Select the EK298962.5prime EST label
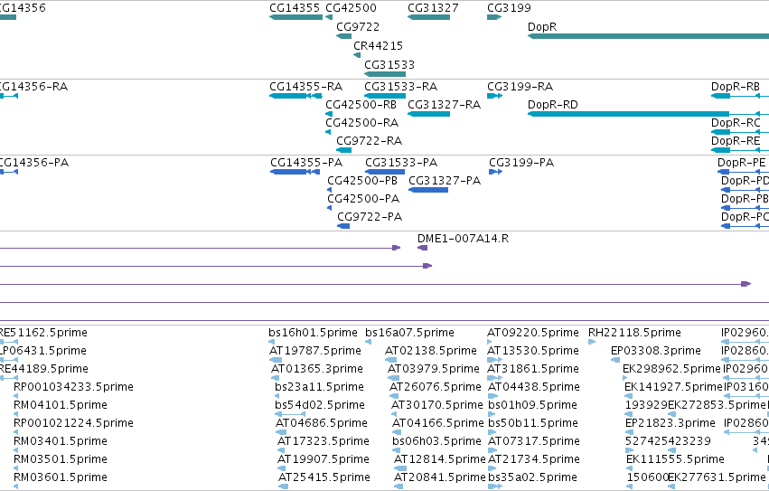 point(672,369)
